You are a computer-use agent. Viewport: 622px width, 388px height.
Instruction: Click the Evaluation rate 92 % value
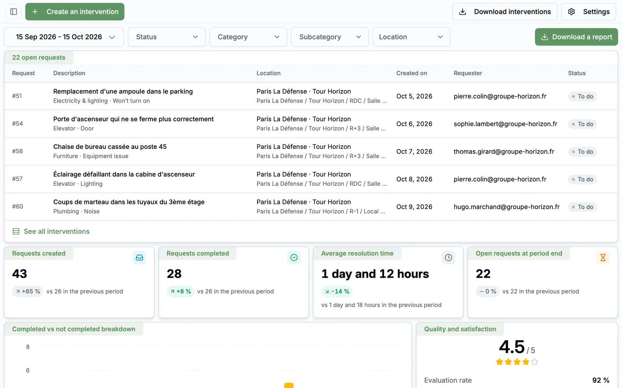(x=601, y=380)
